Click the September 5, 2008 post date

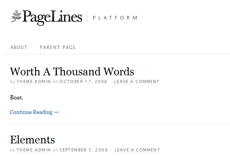tap(84, 150)
